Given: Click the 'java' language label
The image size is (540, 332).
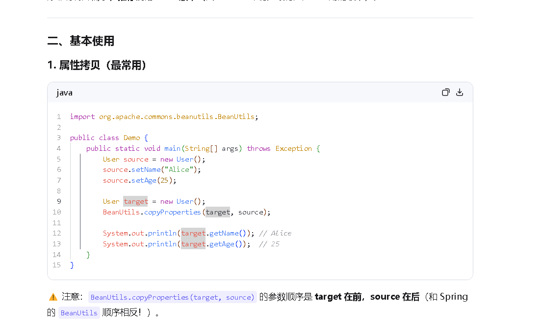Looking at the screenshot, I should pyautogui.click(x=64, y=93).
